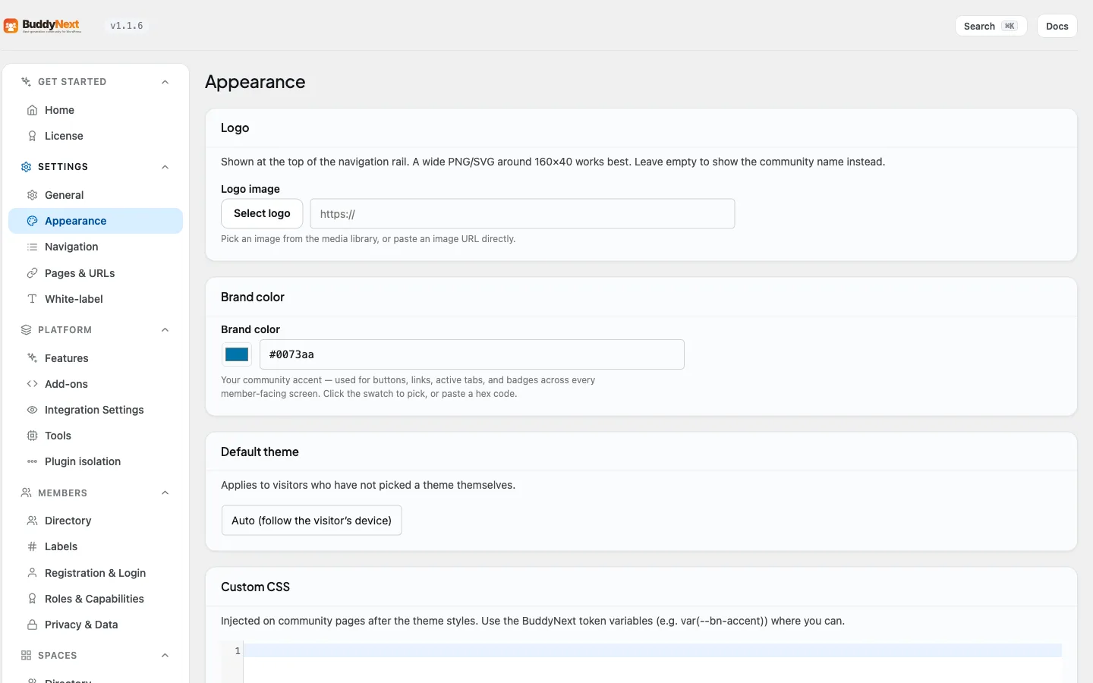
Task: Click the people icon beside MEMBERS heading
Action: point(26,493)
